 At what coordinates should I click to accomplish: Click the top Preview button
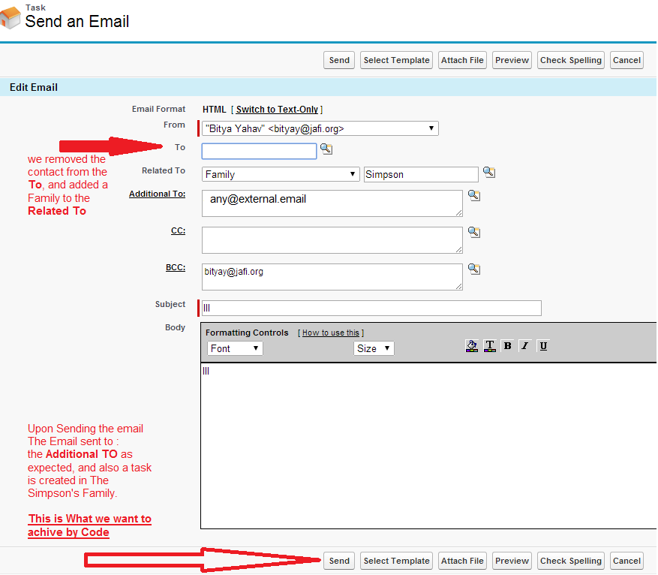pos(512,60)
